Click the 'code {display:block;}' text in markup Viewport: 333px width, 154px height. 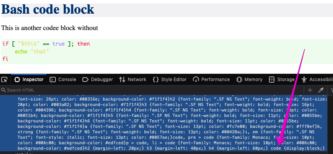pyautogui.click(x=298, y=148)
